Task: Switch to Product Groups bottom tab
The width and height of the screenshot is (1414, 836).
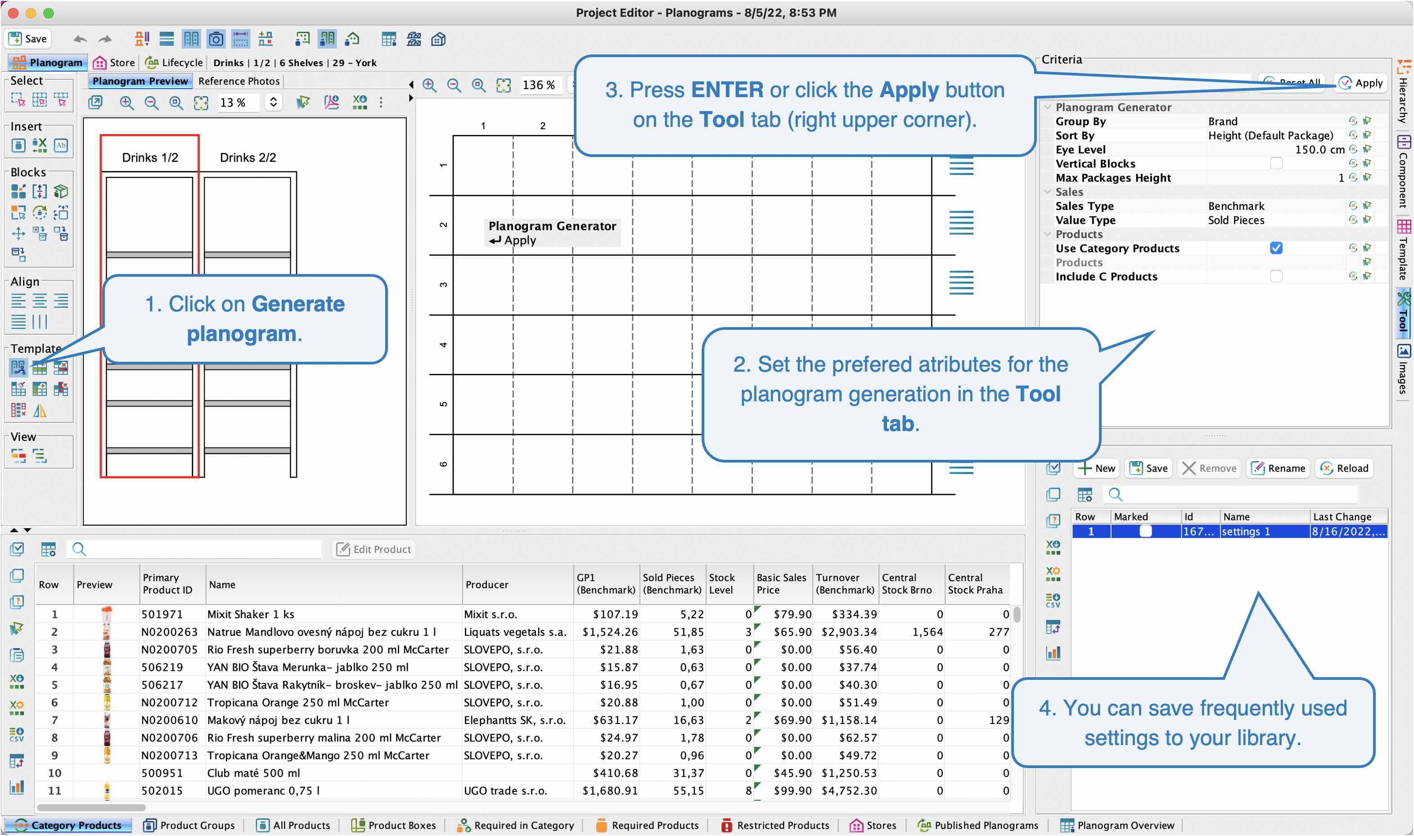Action: (189, 825)
